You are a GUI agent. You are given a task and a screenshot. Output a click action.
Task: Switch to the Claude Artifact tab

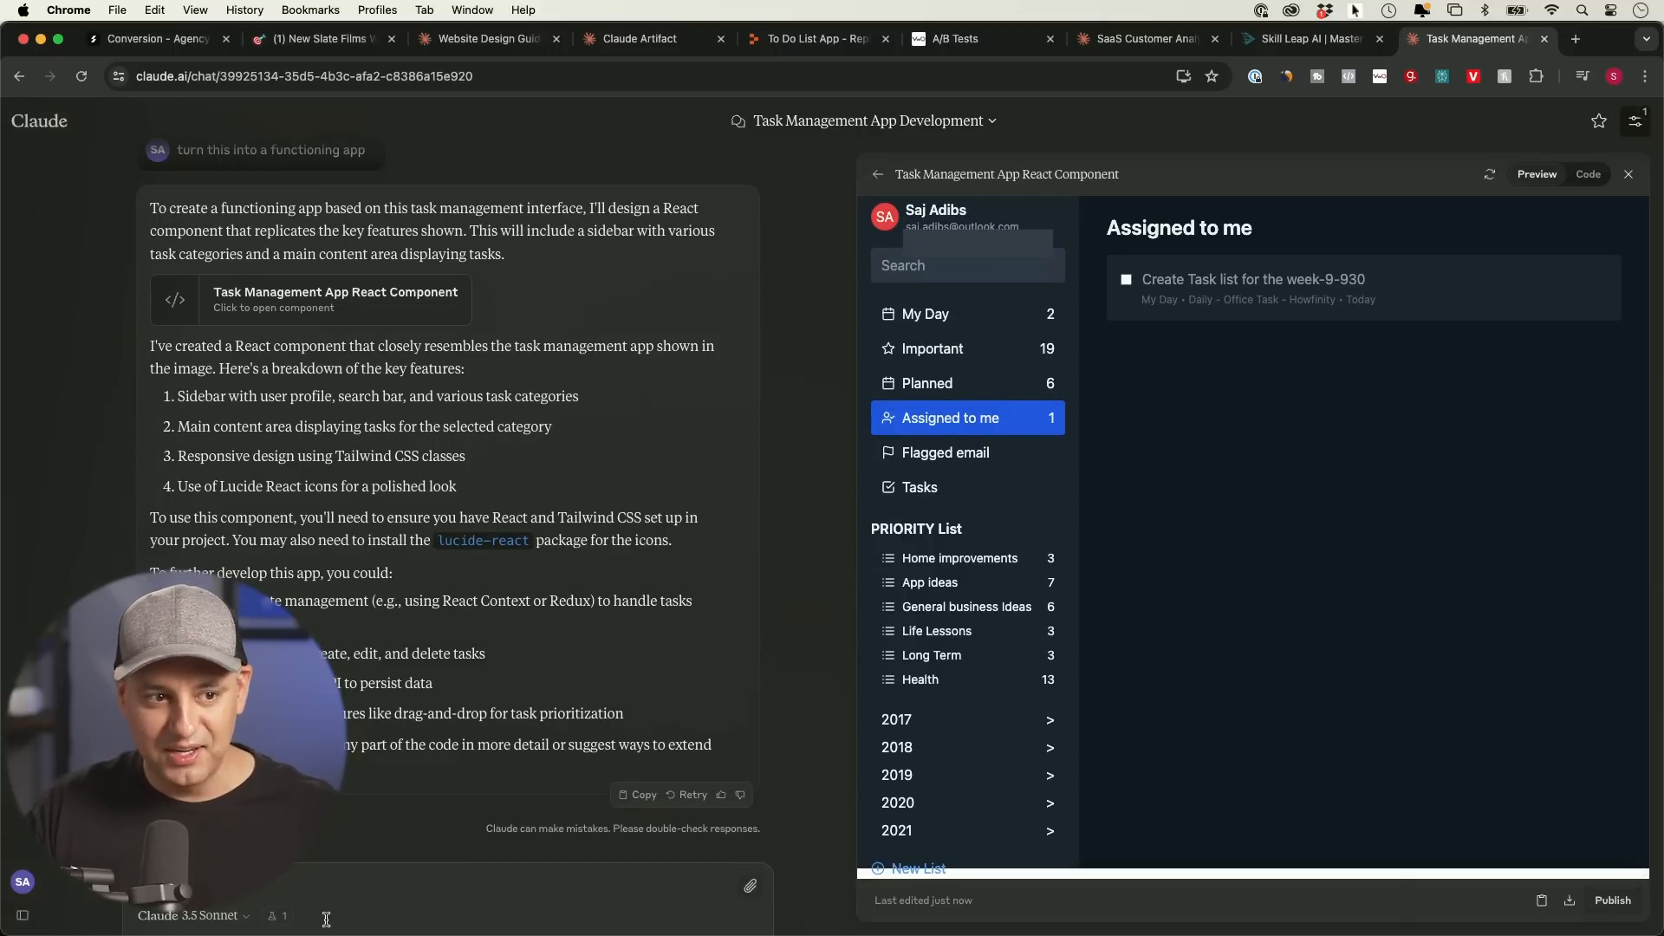tap(654, 39)
